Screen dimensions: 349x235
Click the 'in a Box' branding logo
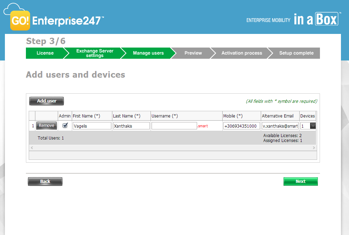coord(316,19)
